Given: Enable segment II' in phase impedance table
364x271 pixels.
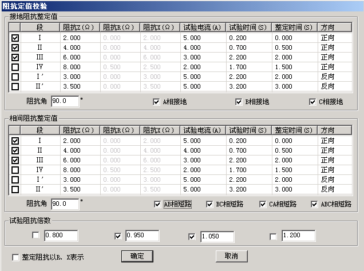Looking at the screenshot, I should coord(15,189).
